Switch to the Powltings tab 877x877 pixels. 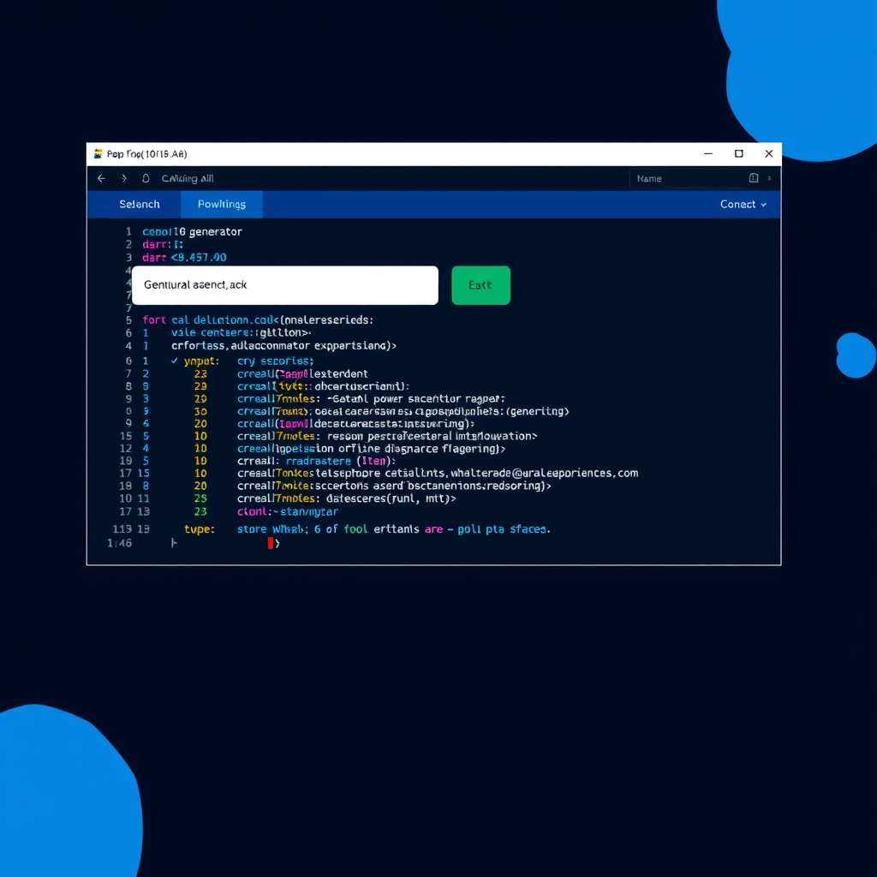pos(221,204)
